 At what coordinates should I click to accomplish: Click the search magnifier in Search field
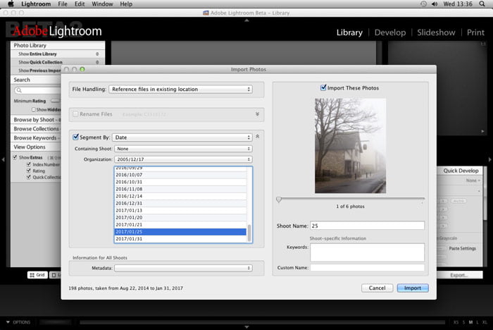19,90
